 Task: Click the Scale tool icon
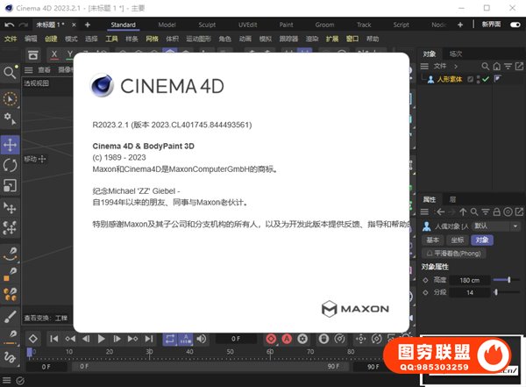click(x=11, y=185)
